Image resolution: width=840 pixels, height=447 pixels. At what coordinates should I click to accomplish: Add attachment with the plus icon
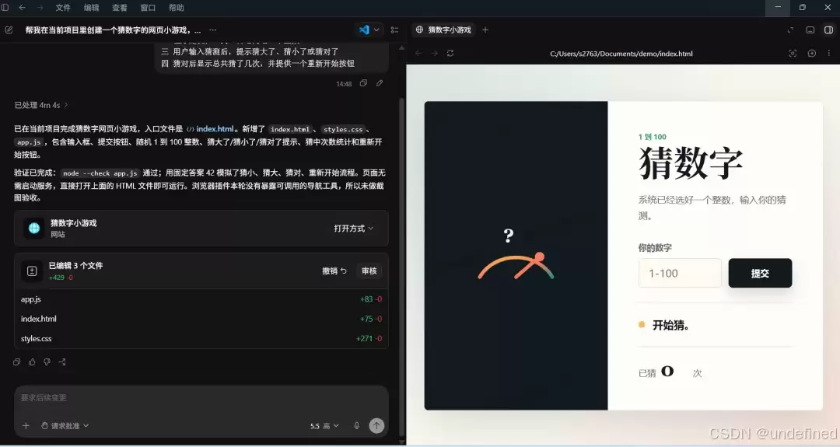26,425
